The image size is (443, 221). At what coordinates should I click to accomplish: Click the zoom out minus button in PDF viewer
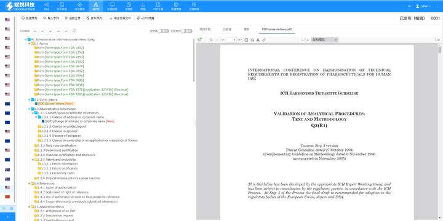pyautogui.click(x=302, y=40)
